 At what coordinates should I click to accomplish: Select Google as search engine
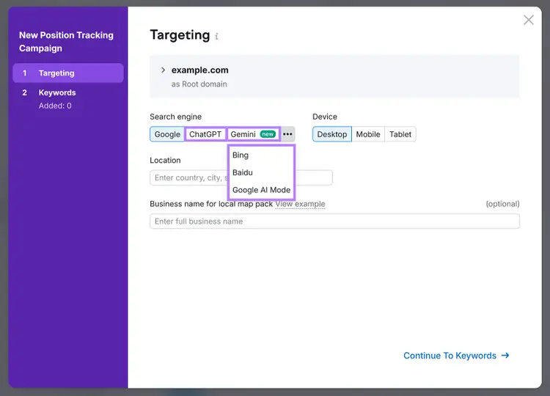click(167, 134)
